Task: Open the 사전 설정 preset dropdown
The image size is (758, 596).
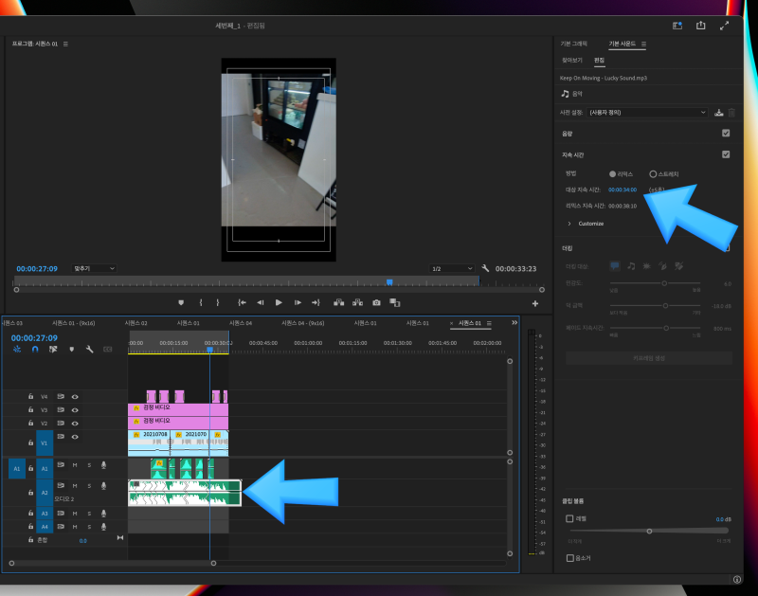Action: tap(646, 113)
